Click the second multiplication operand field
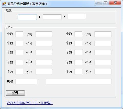This screenshot has width=123, height=109. point(52,17)
